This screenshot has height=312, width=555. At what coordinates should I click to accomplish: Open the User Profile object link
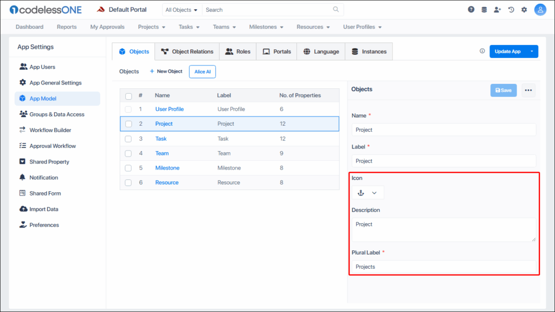coord(169,109)
